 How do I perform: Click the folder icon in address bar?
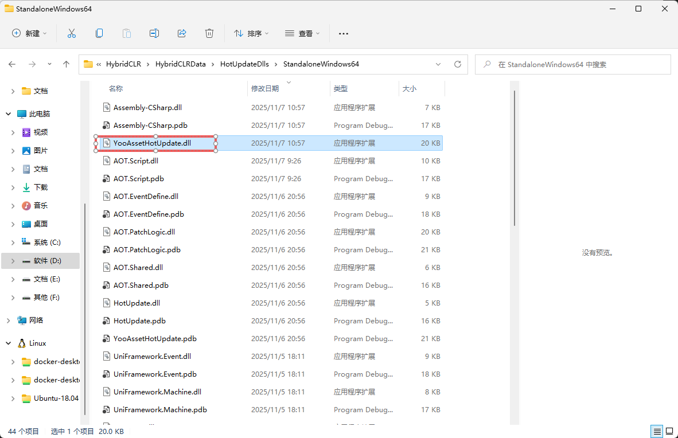pos(88,64)
